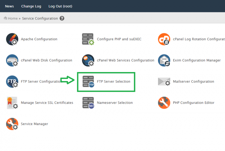Open the Service Manager link
The image size is (225, 151).
pyautogui.click(x=34, y=124)
